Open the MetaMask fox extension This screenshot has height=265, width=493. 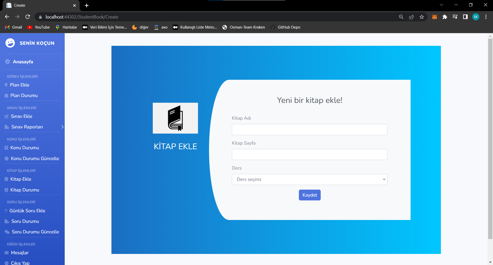pyautogui.click(x=434, y=17)
